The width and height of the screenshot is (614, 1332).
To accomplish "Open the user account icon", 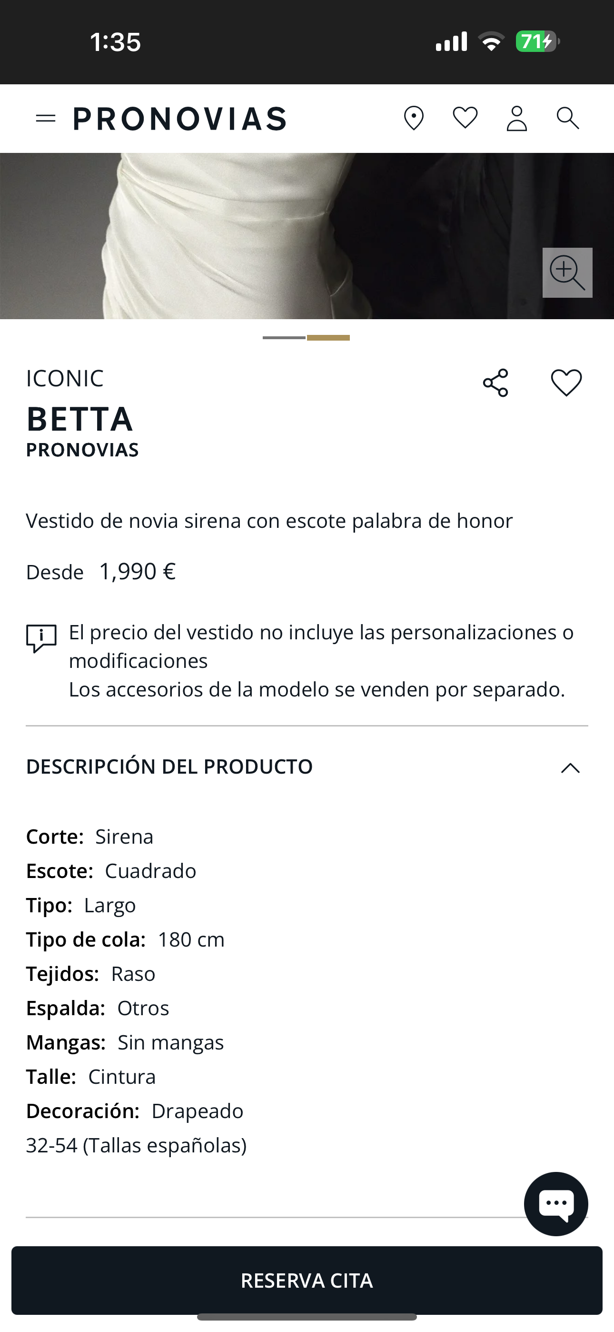I will [x=516, y=119].
